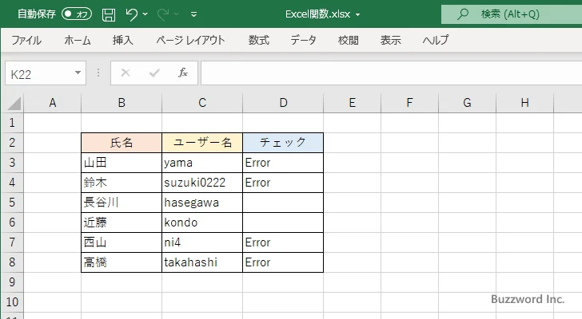Click the formula bar Cancel X icon

(x=126, y=73)
